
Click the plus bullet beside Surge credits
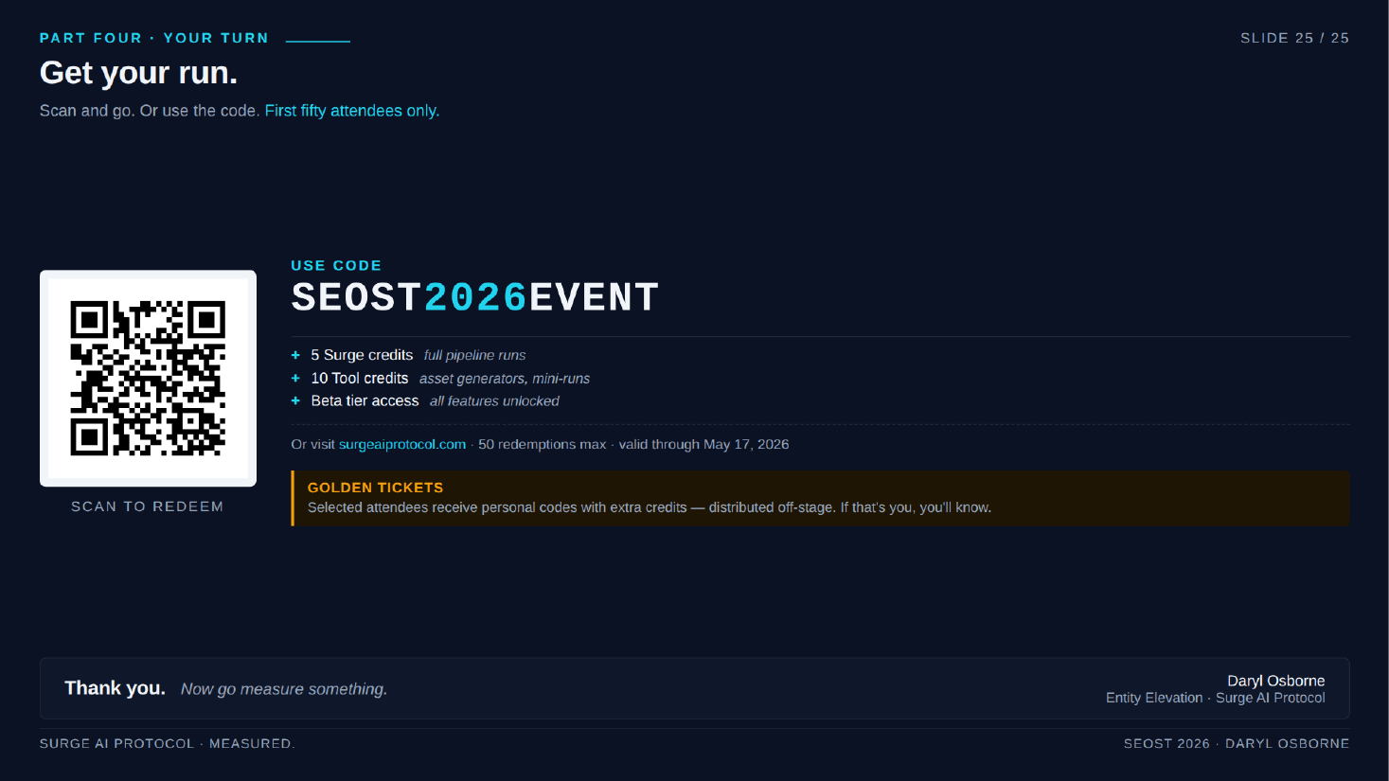tap(295, 355)
